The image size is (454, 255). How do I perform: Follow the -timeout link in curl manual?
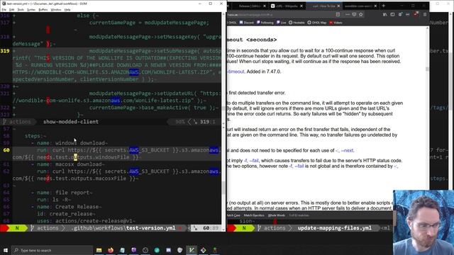[236, 72]
